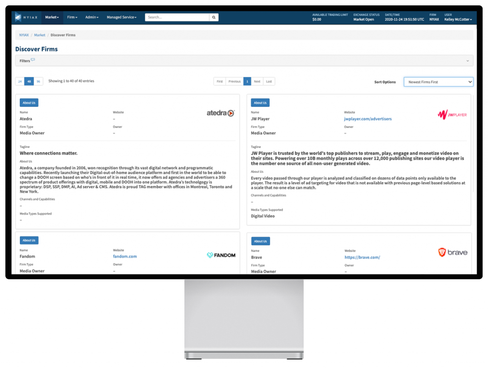
Task: Click About Us button on Fandom card
Action: (x=29, y=240)
